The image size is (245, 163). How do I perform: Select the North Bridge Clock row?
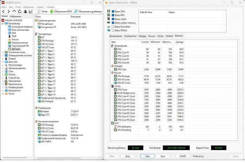[147, 93]
